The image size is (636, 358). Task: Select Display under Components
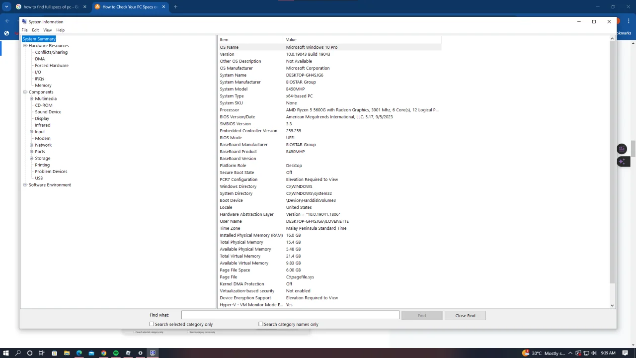click(42, 118)
